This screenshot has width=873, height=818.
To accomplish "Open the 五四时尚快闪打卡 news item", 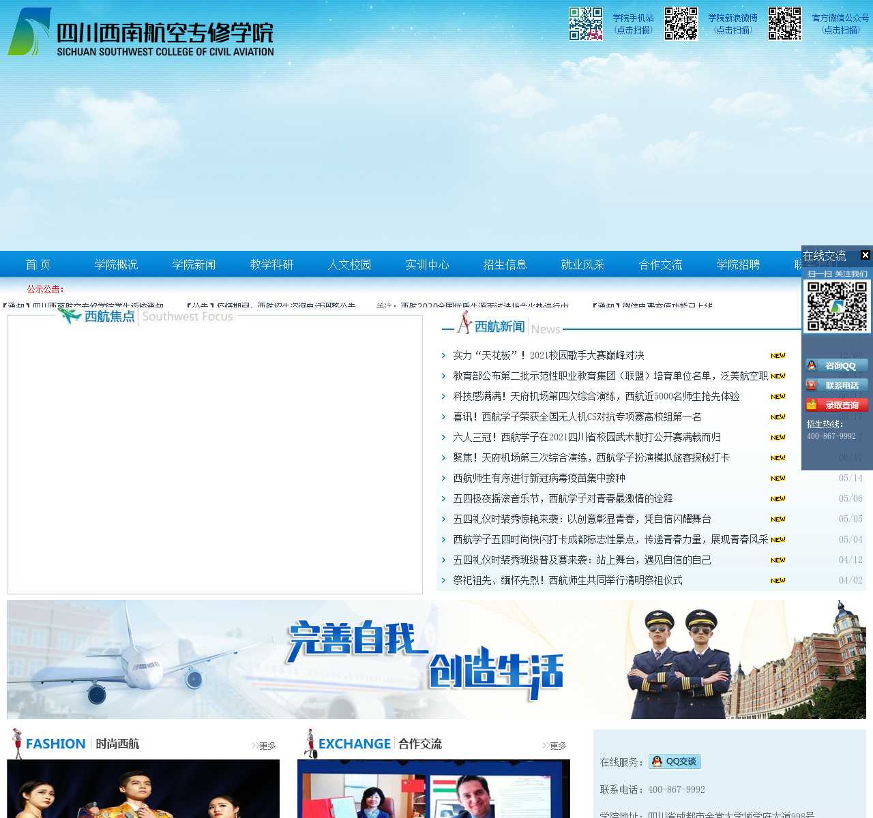I will click(x=610, y=539).
